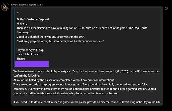The width and height of the screenshot is (172, 111).
Task: Click the reply arrow icon in quote
Action: (x=18, y=13)
